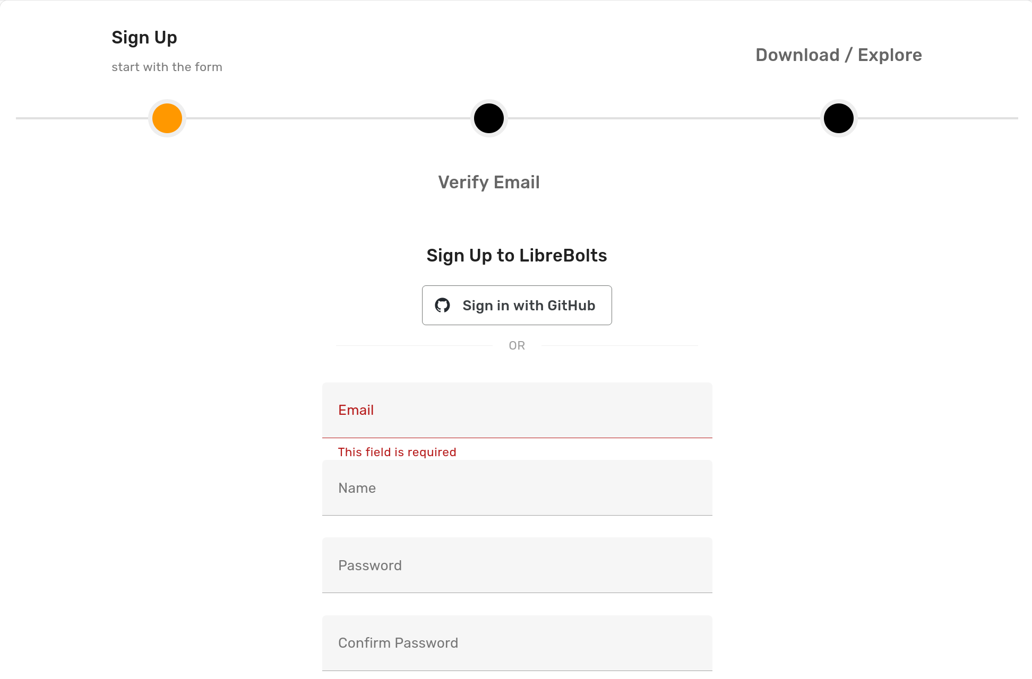Click the Verify Email label
The image size is (1032, 679).
489,182
